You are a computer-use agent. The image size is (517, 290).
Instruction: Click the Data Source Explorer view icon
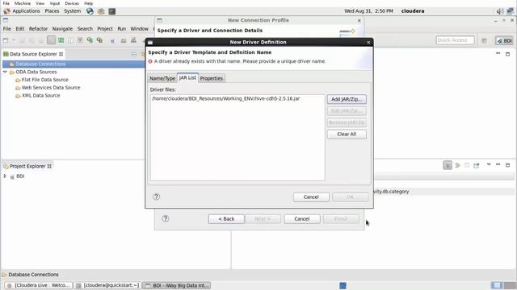[6, 54]
